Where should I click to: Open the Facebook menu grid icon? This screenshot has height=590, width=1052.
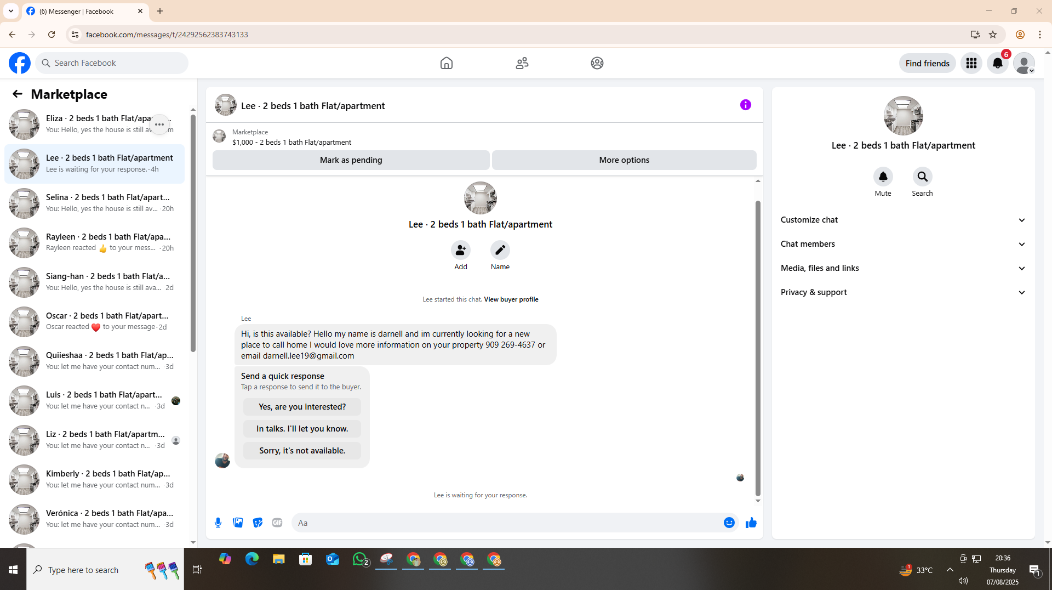click(x=971, y=63)
